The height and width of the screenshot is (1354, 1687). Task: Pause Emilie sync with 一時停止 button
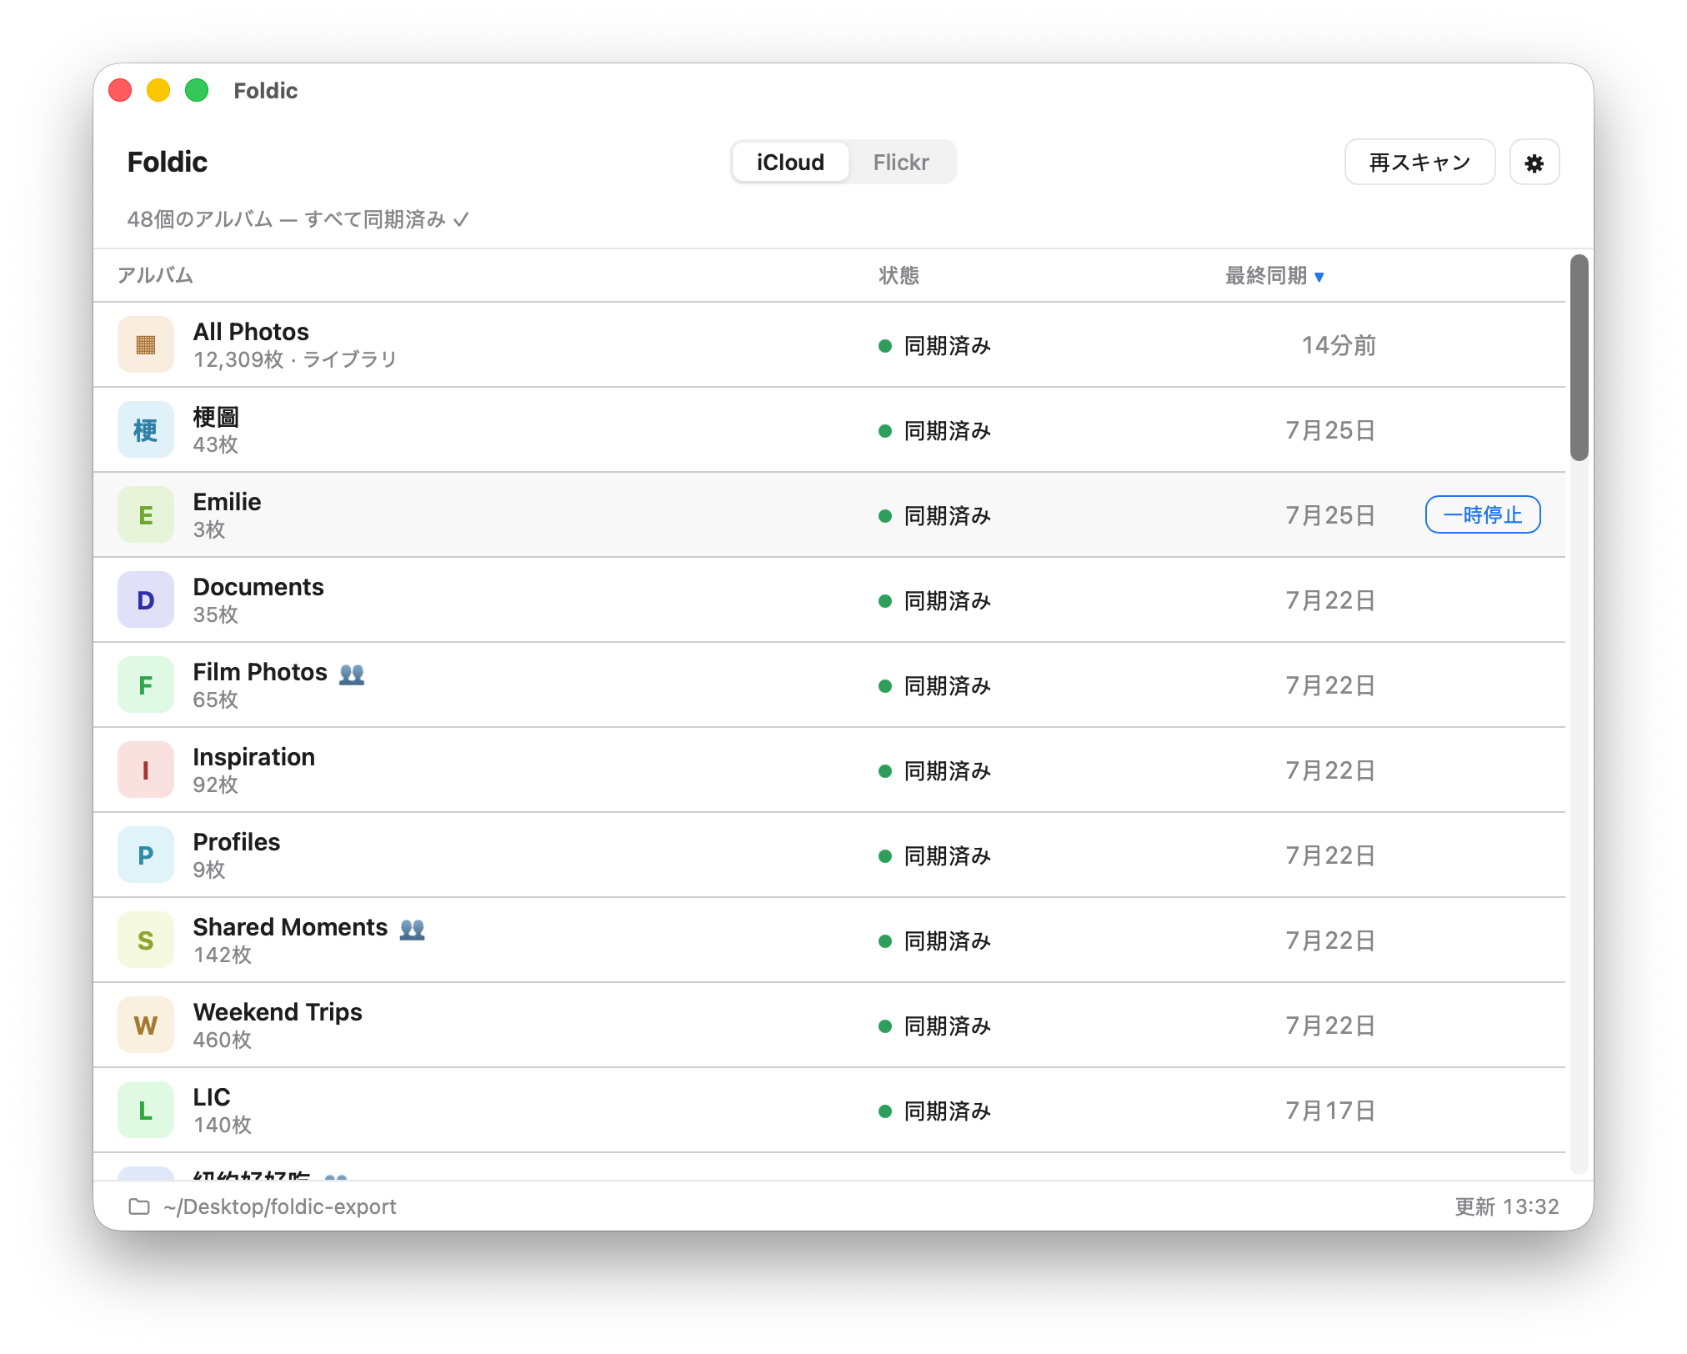(1483, 514)
